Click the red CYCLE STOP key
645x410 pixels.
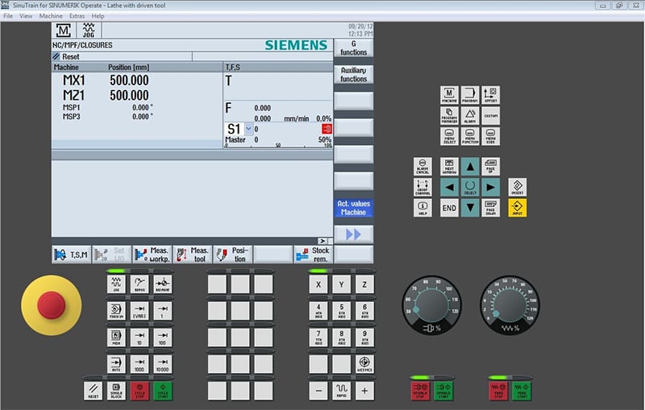point(139,391)
